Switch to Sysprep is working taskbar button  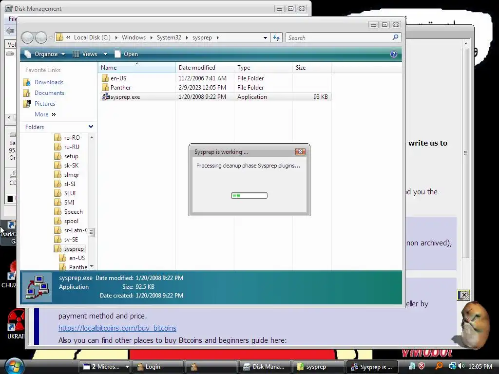tap(372, 367)
